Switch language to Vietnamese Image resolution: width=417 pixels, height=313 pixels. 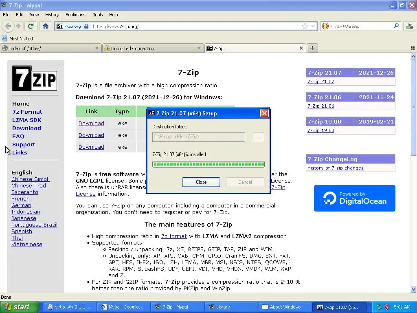27,245
